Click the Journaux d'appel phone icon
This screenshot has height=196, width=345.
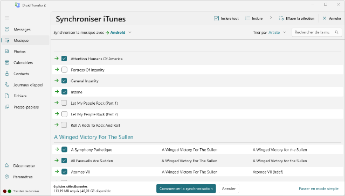7,85
